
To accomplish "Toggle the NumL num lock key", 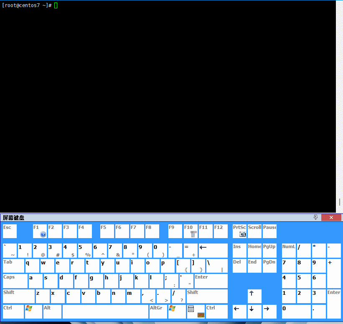I will pyautogui.click(x=289, y=251).
